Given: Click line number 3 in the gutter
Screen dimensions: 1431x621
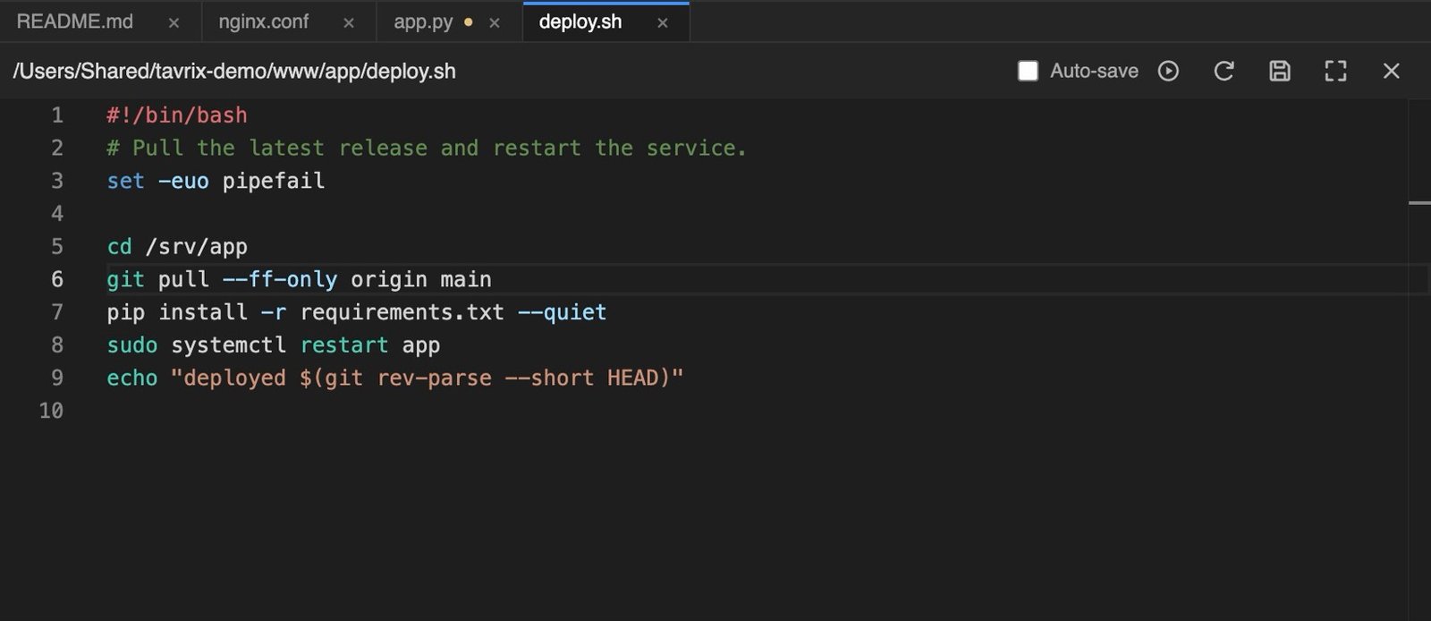Looking at the screenshot, I should tap(57, 181).
